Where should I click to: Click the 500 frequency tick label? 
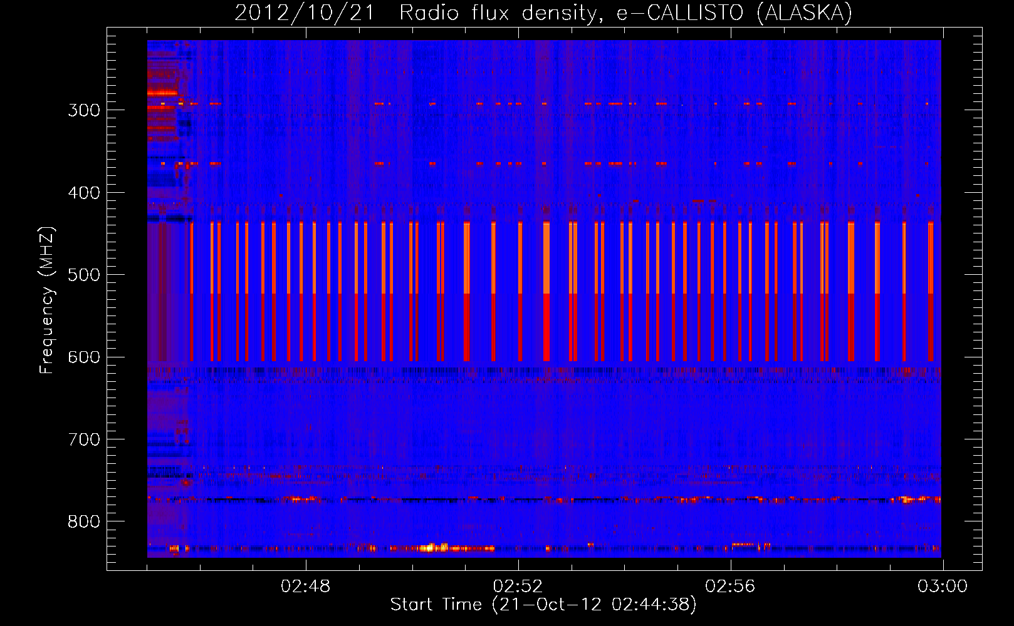(x=84, y=275)
